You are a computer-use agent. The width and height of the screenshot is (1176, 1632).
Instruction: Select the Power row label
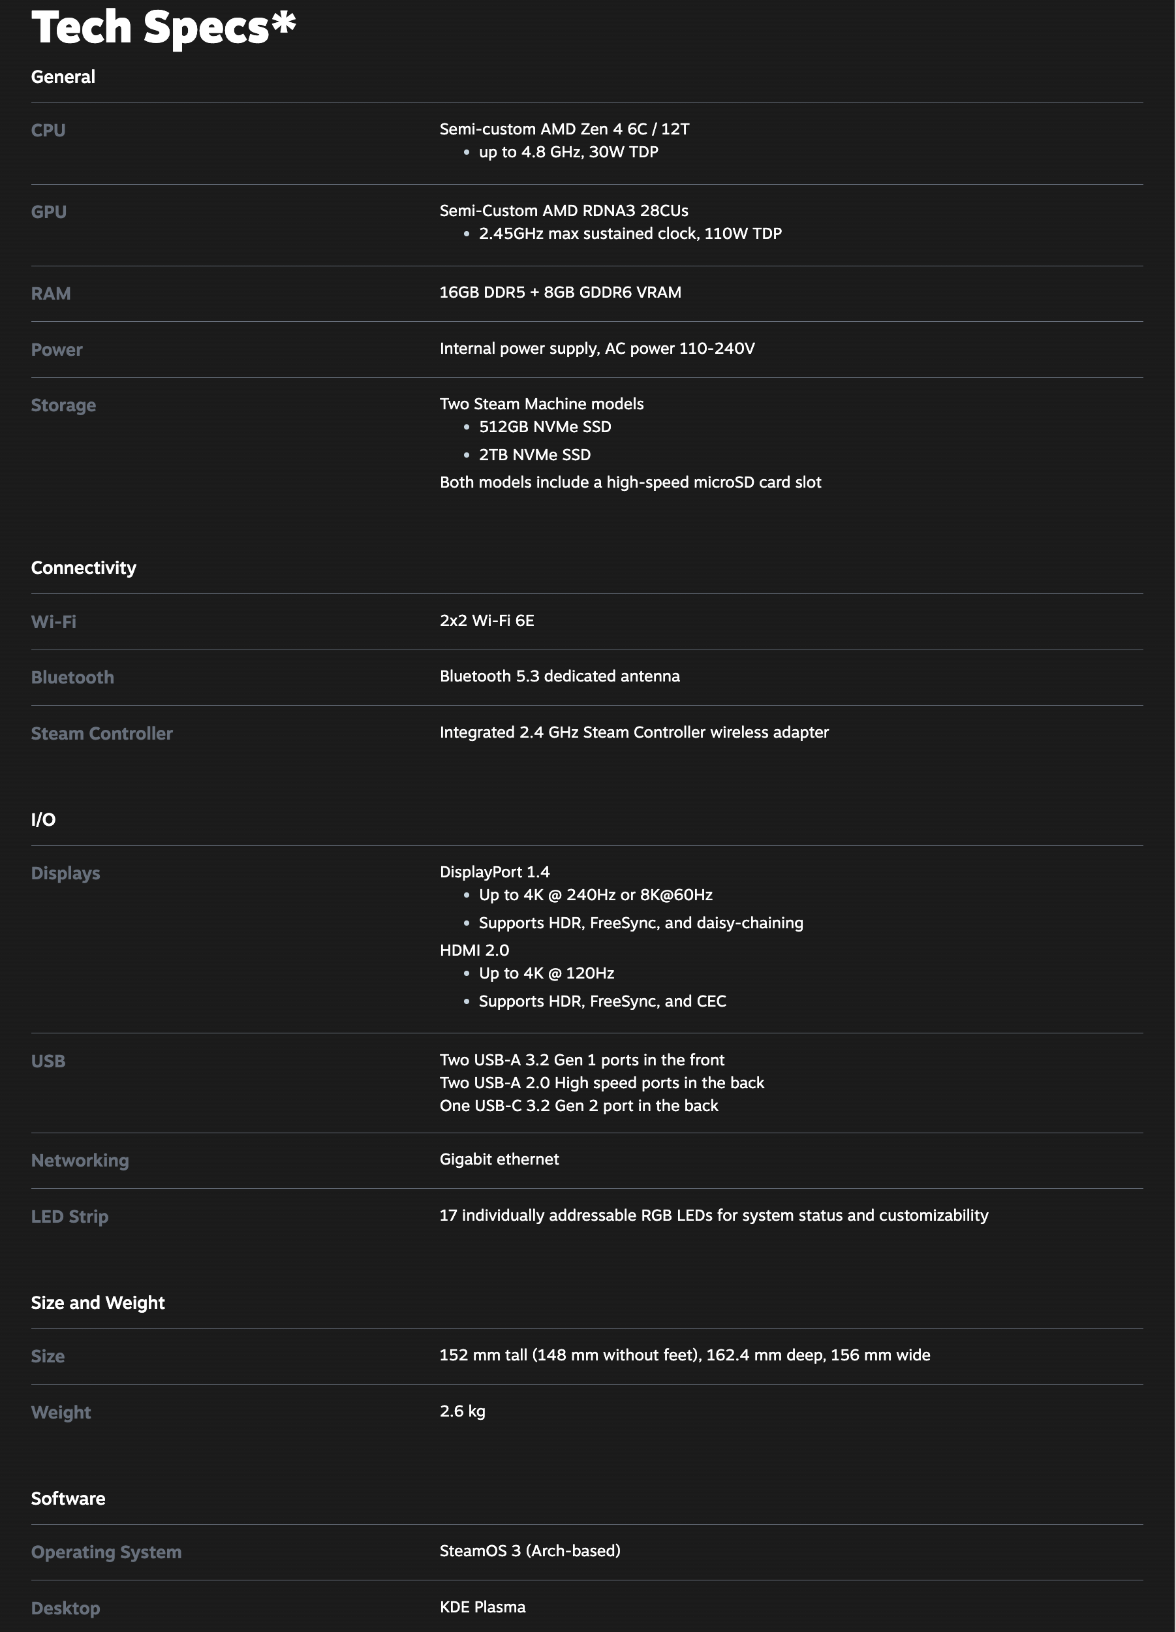(x=57, y=350)
